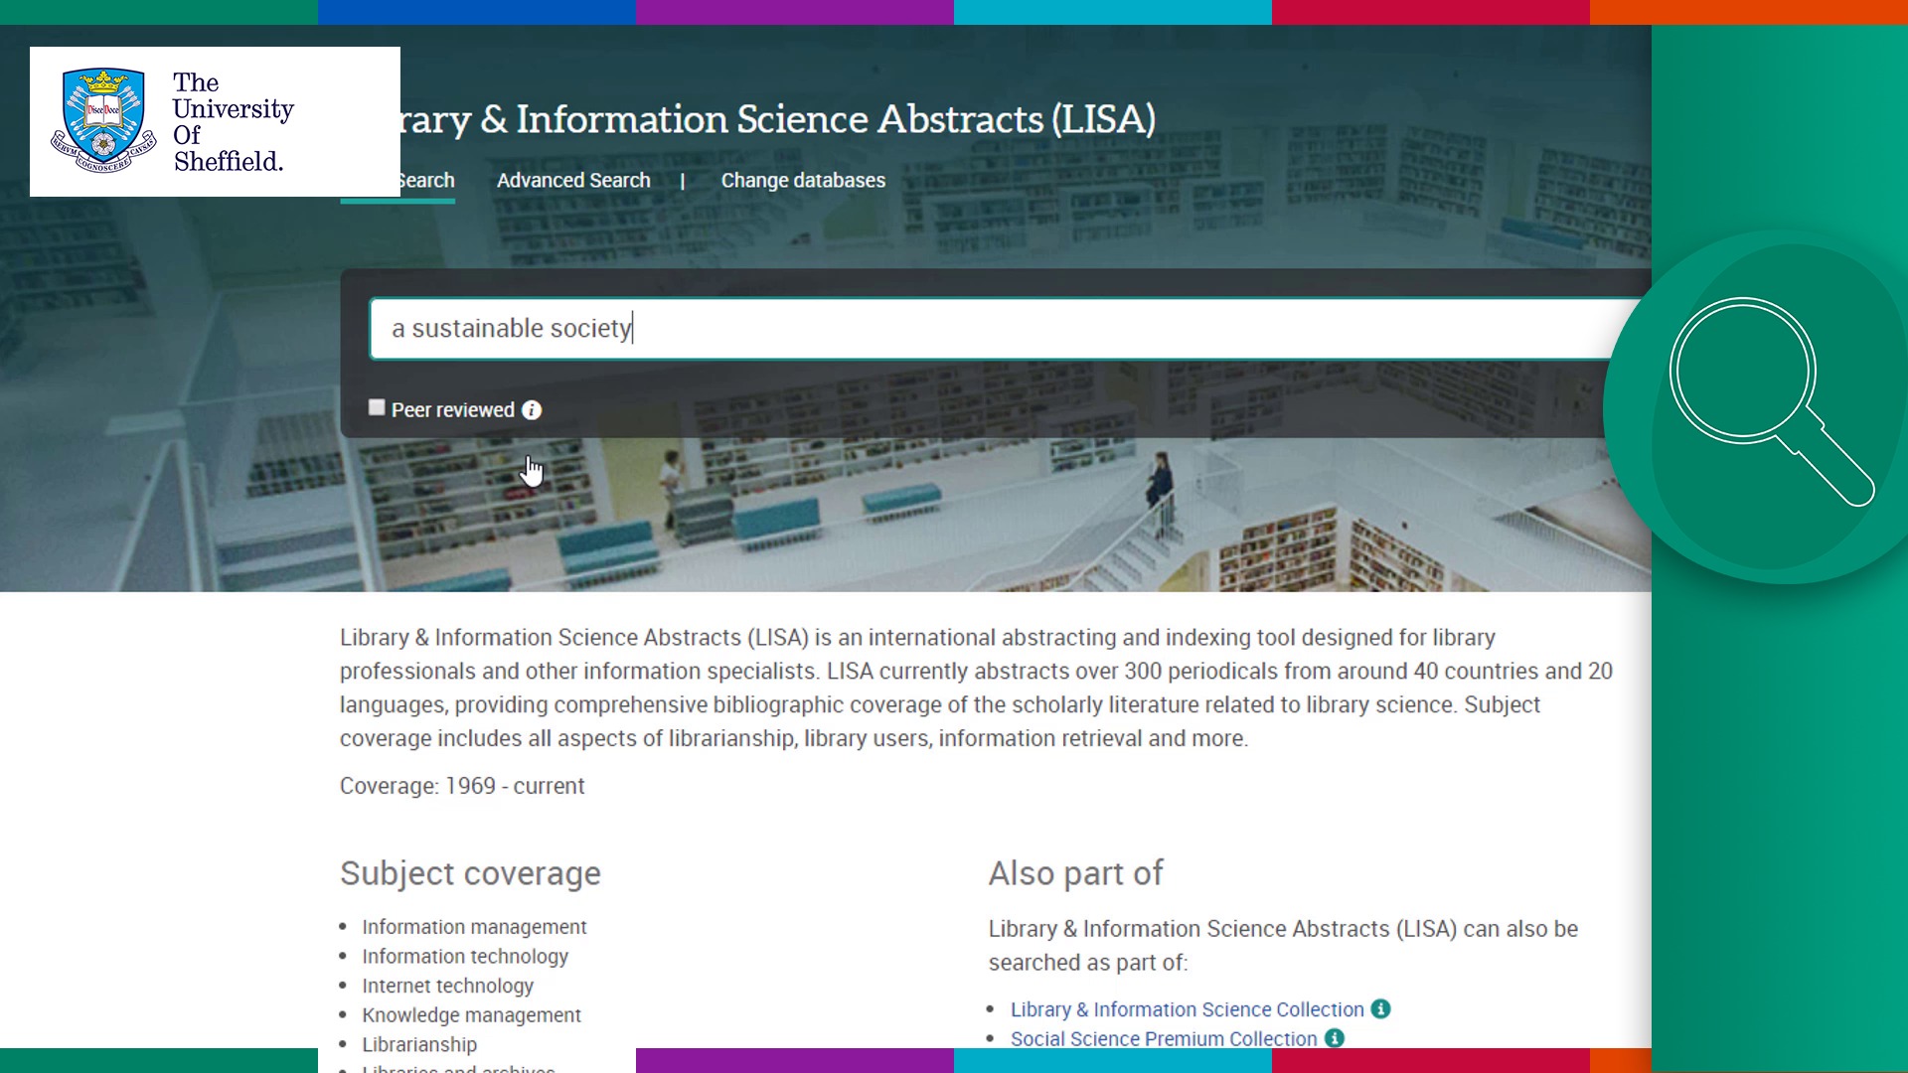Screen dimensions: 1908x1073
Task: Click info icon beside Library & Information Science Collection
Action: pyautogui.click(x=1380, y=1008)
